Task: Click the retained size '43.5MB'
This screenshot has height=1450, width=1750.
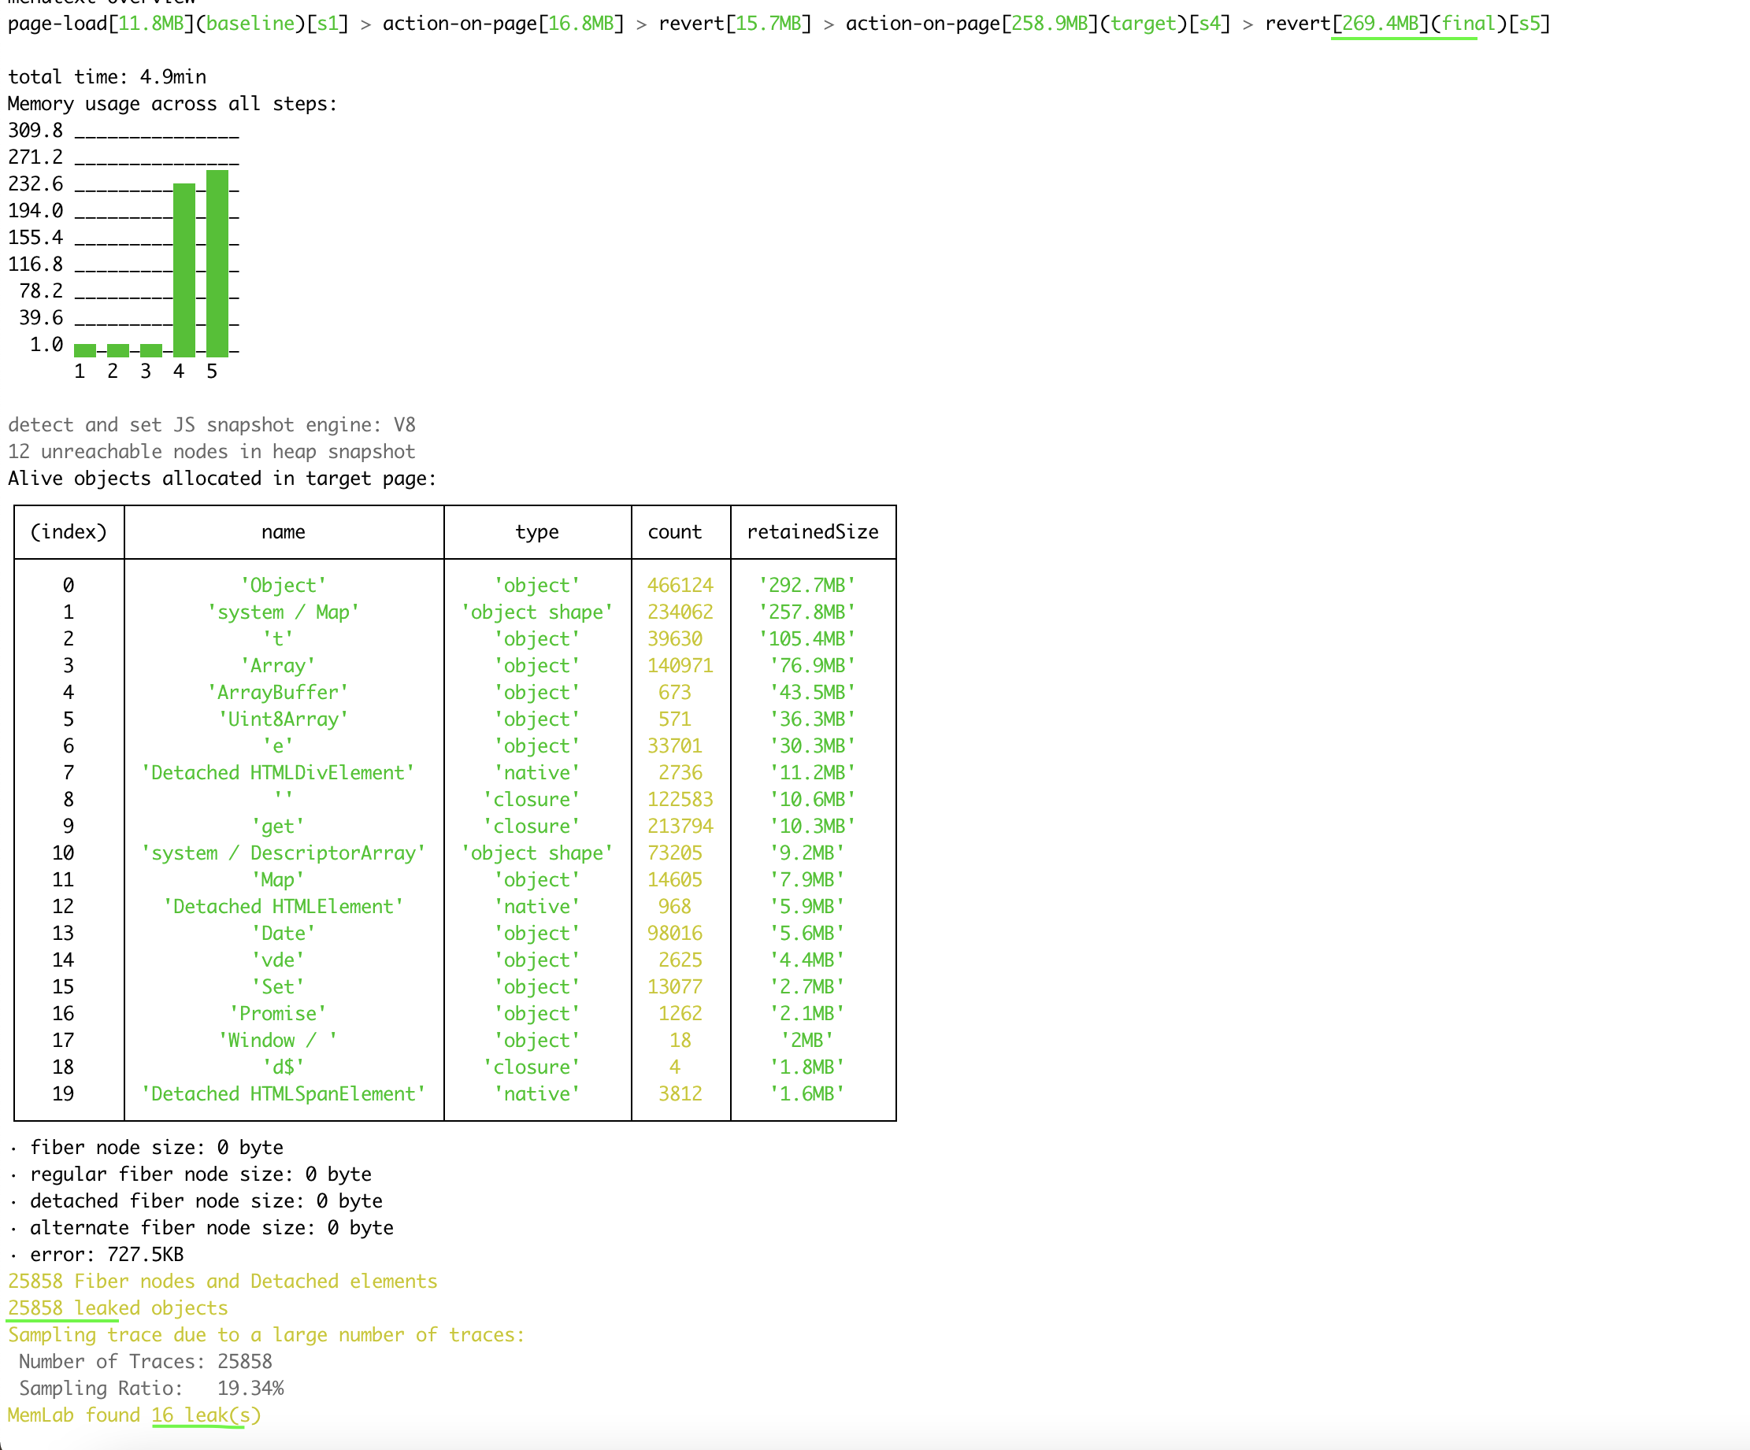Action: point(807,692)
